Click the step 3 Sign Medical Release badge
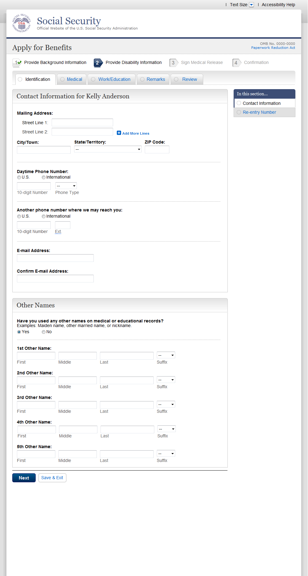Screen dimensions: 308x576 (x=173, y=63)
